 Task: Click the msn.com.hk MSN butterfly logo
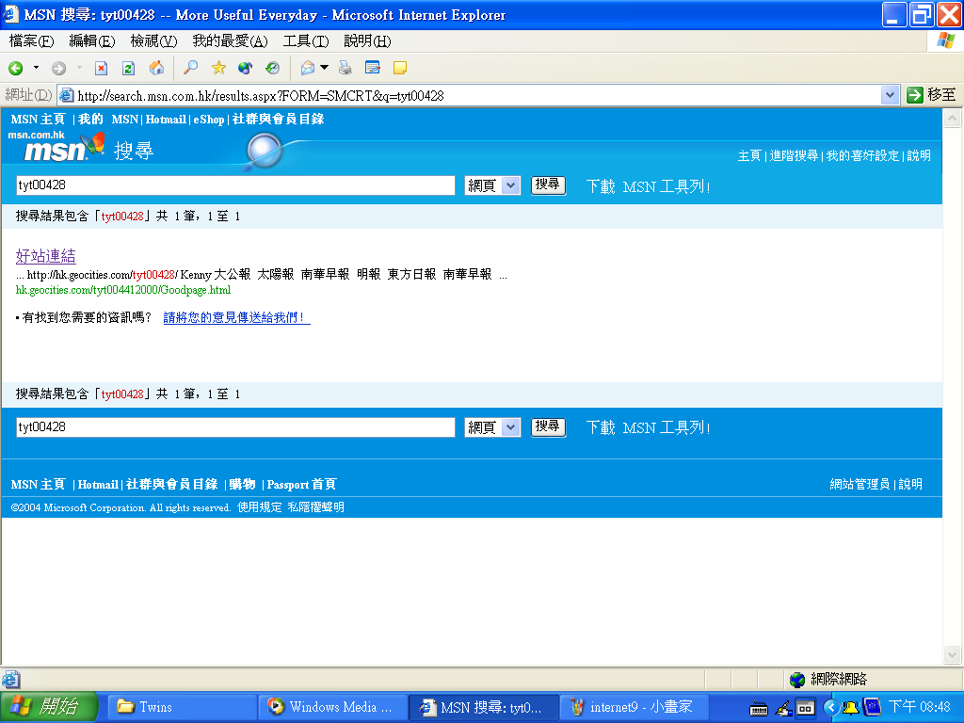(x=56, y=146)
